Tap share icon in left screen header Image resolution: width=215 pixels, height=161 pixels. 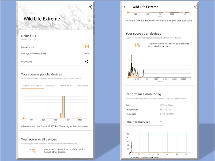point(91,7)
